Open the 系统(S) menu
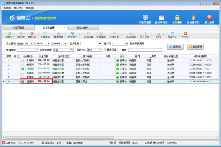Viewport: 221px width, 147px height. [7, 8]
